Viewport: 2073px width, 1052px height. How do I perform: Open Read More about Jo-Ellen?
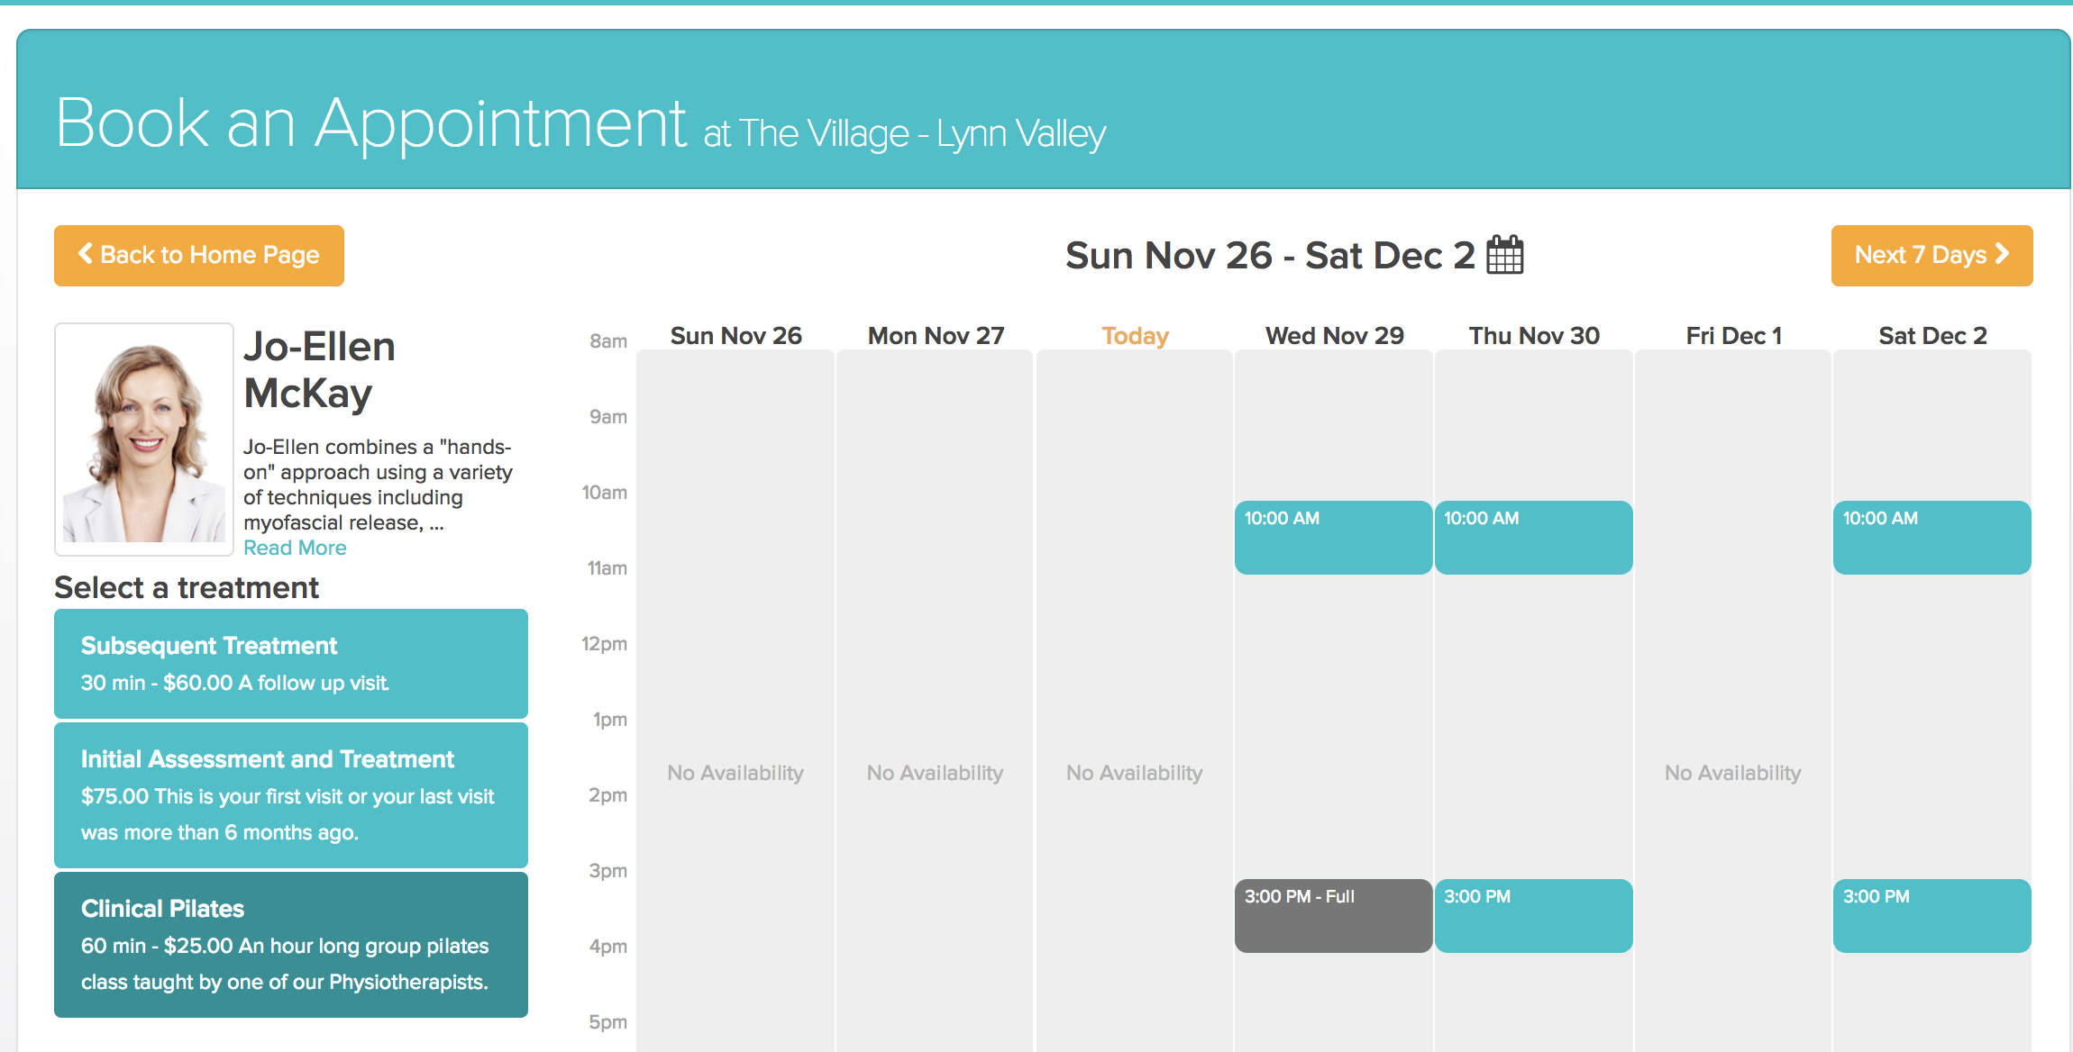295,548
